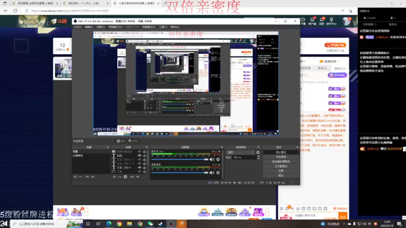Adjust the desktop audio volume slider

click(180, 173)
